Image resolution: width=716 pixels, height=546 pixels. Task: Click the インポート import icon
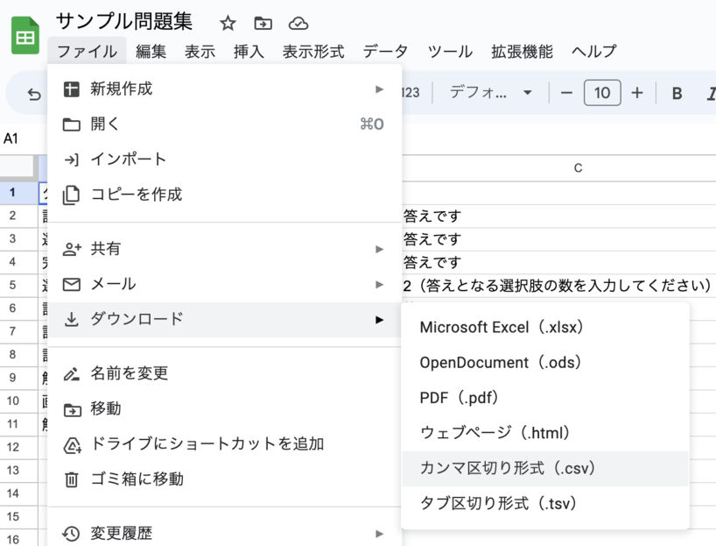[x=74, y=160]
